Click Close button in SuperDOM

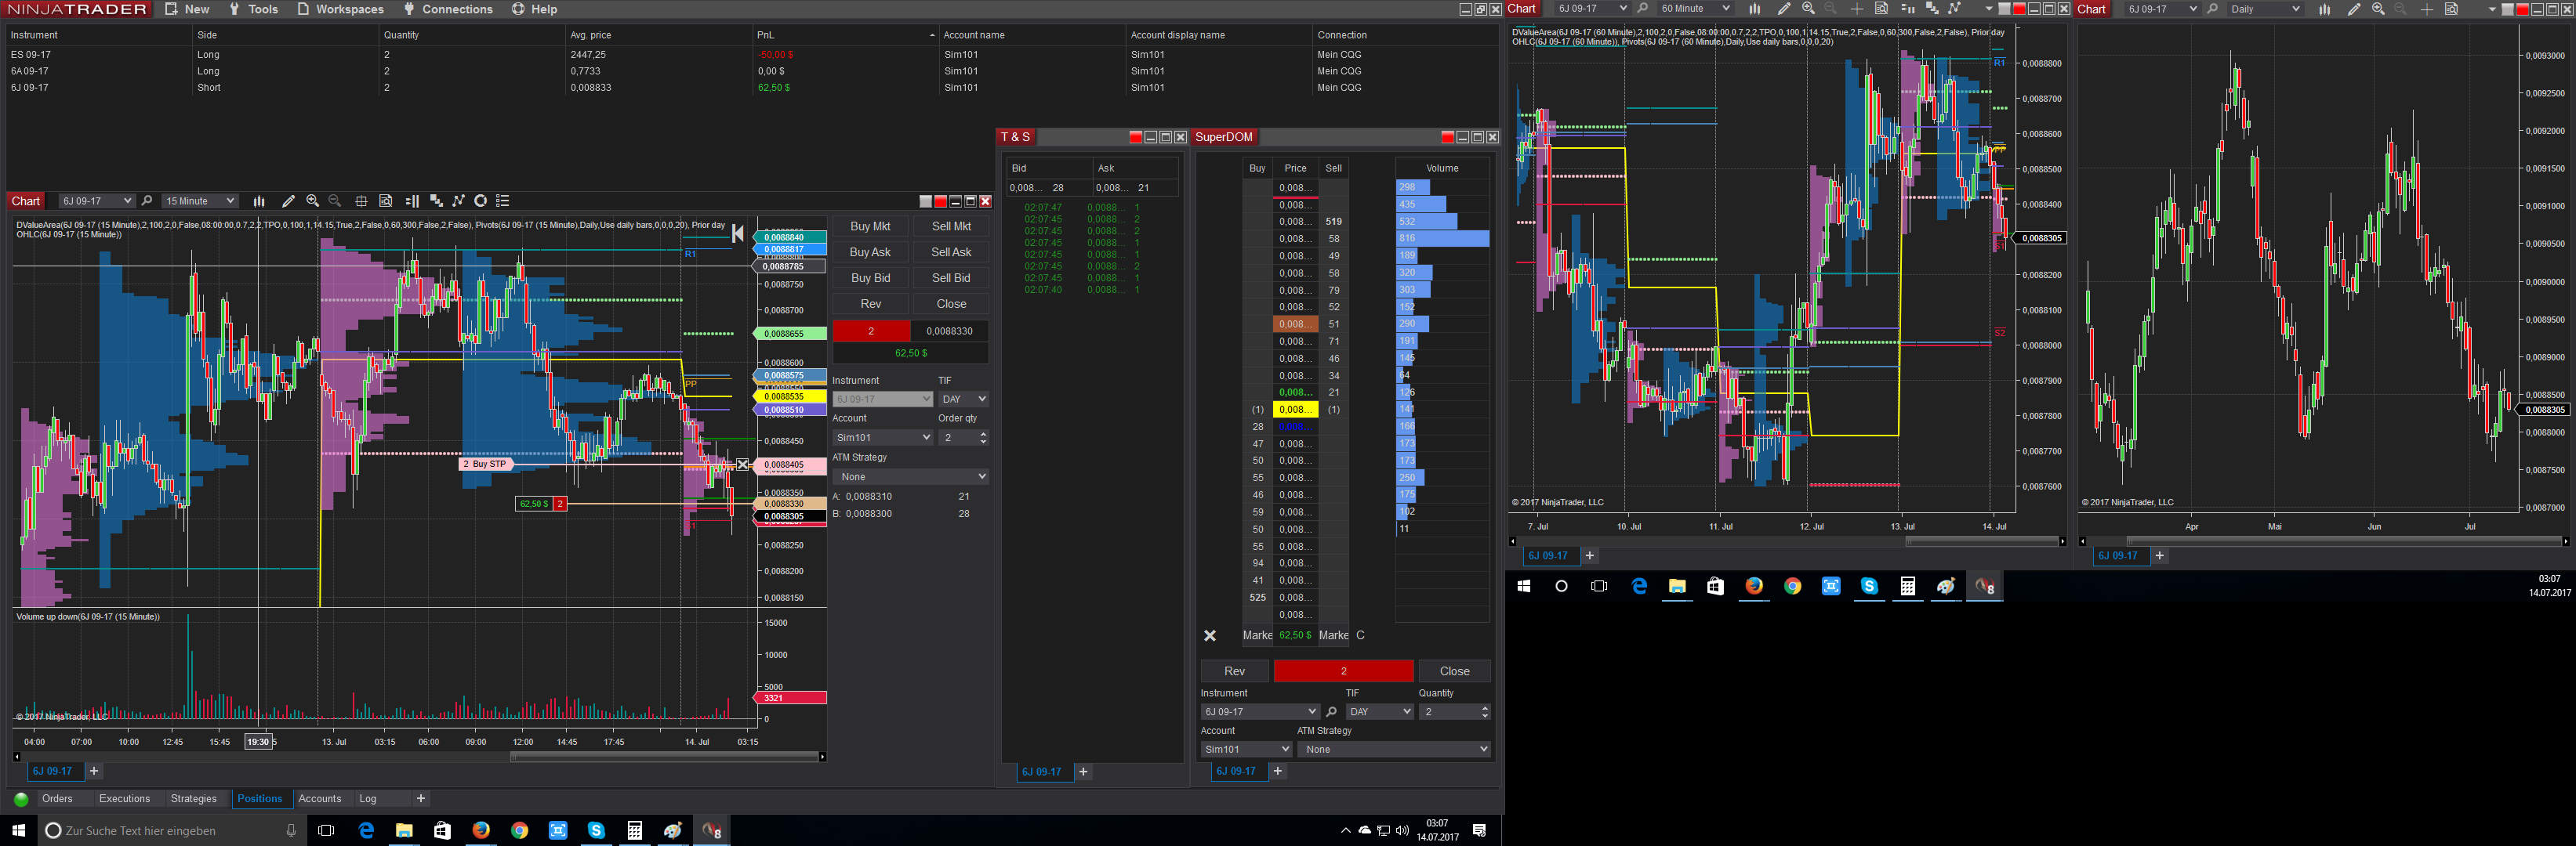coord(1455,671)
